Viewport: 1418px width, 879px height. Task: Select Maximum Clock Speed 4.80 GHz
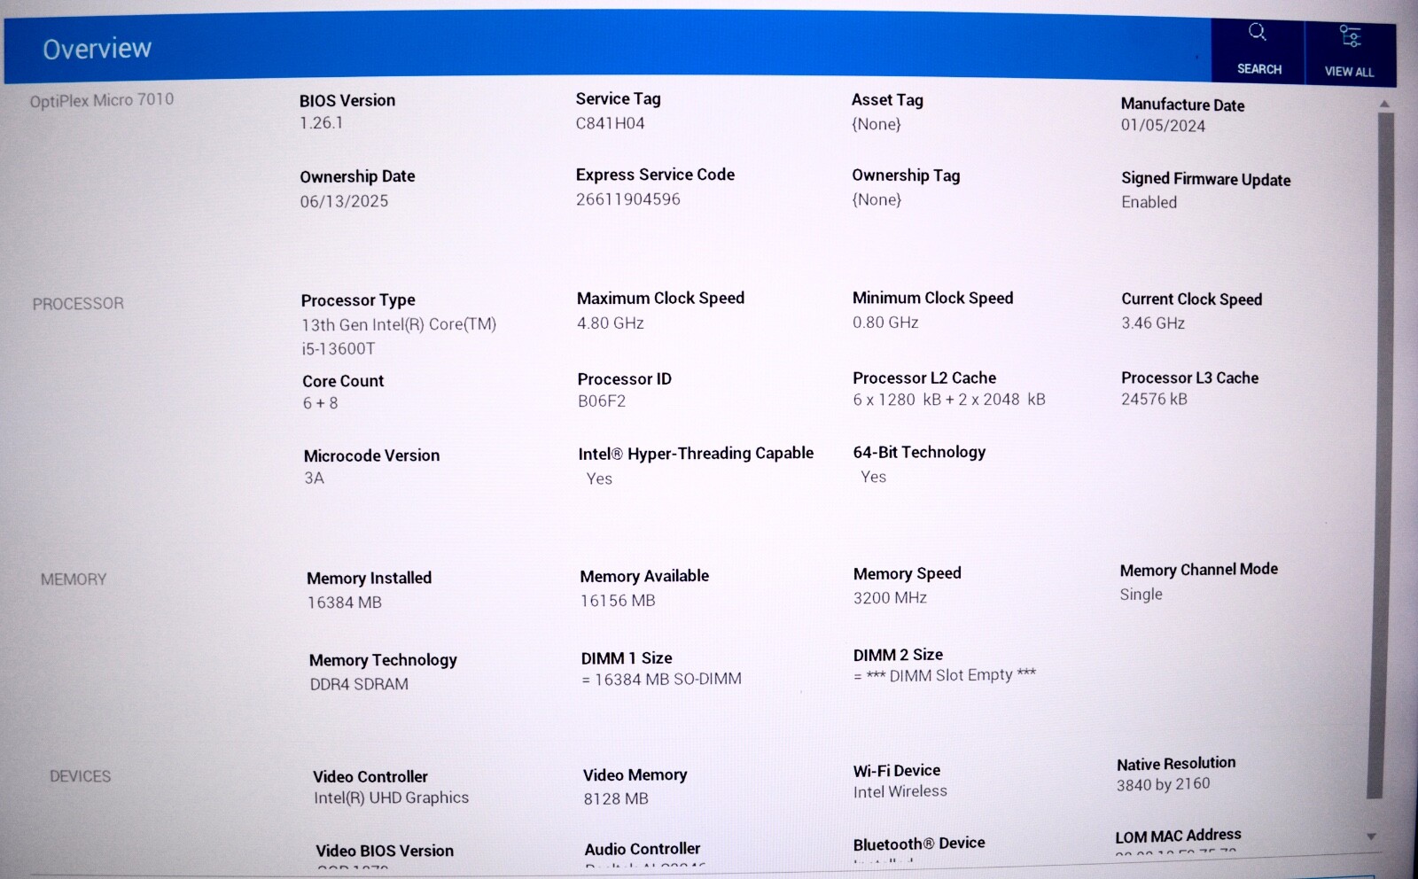point(611,323)
